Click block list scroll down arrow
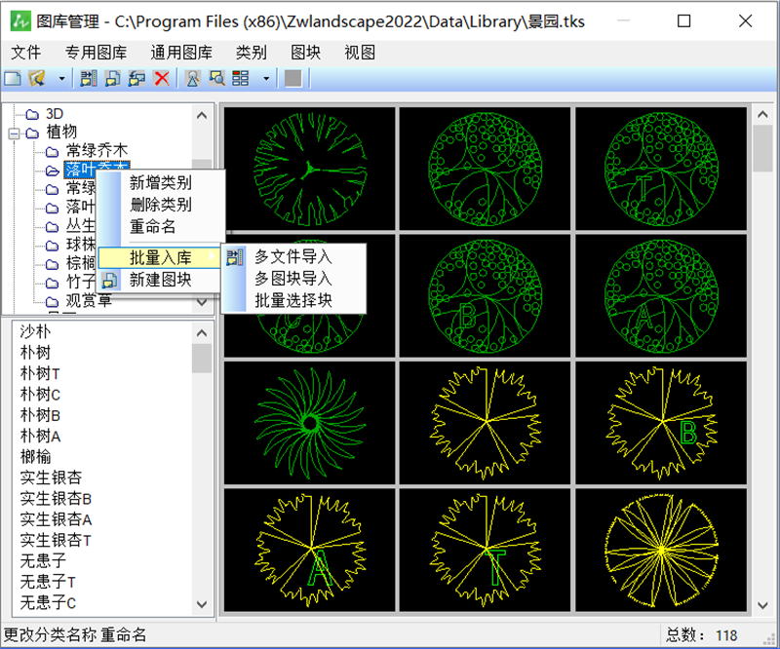This screenshot has height=649, width=780. tap(202, 604)
